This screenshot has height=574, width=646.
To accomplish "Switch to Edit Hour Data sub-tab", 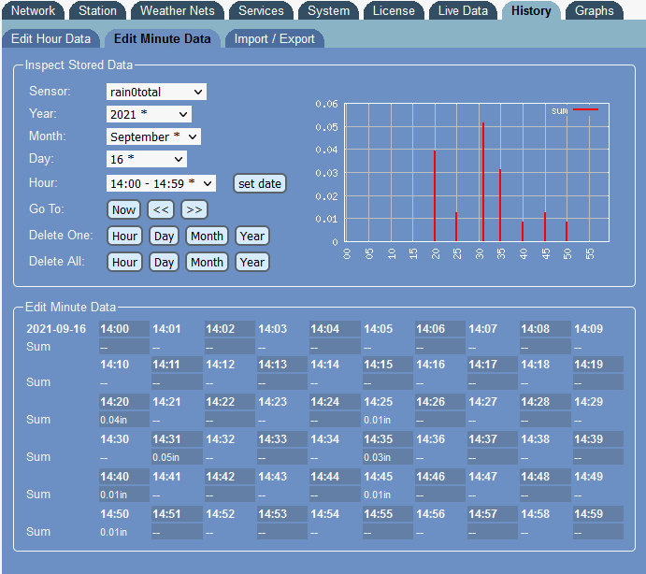I will point(51,38).
